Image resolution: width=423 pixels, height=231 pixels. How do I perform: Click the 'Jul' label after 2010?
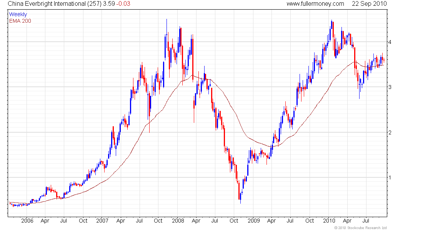pyautogui.click(x=366, y=221)
